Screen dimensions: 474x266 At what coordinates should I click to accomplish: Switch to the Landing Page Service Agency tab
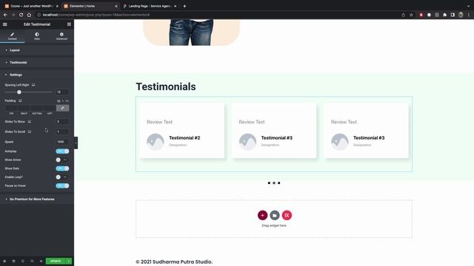click(x=150, y=6)
